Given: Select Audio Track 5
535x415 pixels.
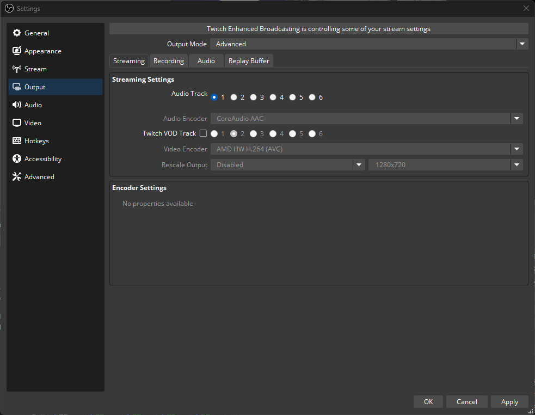Looking at the screenshot, I should [x=292, y=97].
